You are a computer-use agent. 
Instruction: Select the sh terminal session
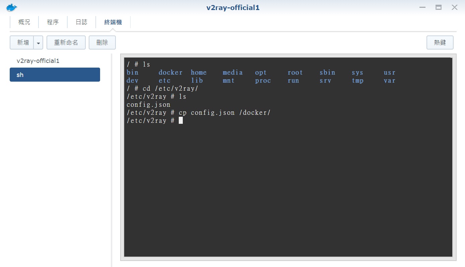pos(55,75)
